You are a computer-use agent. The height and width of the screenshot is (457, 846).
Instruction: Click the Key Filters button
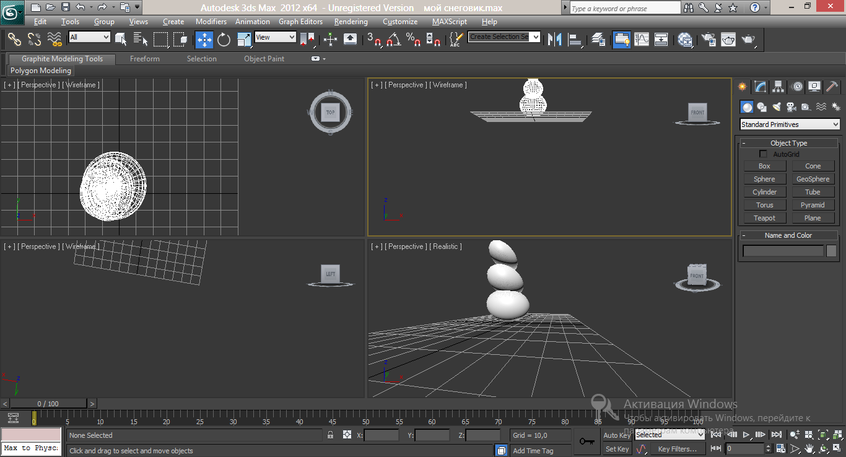coord(677,449)
